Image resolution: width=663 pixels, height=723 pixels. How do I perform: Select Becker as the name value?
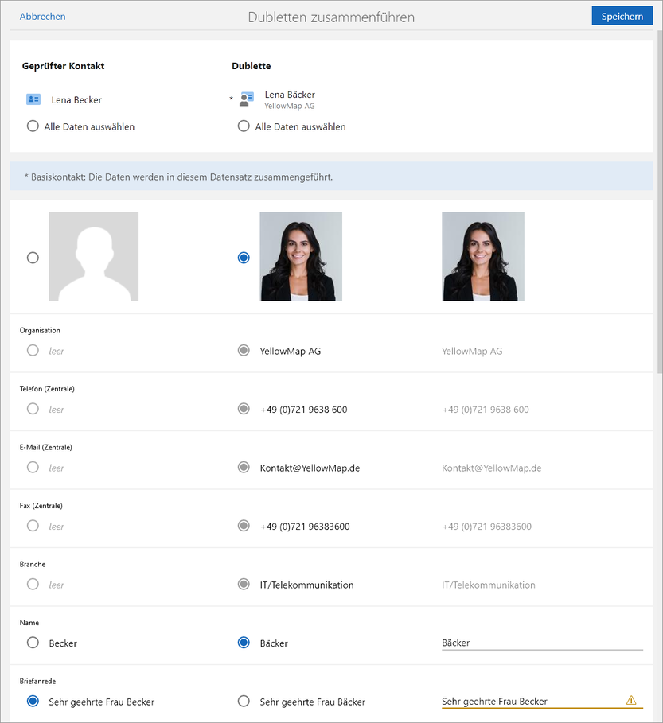pos(33,643)
